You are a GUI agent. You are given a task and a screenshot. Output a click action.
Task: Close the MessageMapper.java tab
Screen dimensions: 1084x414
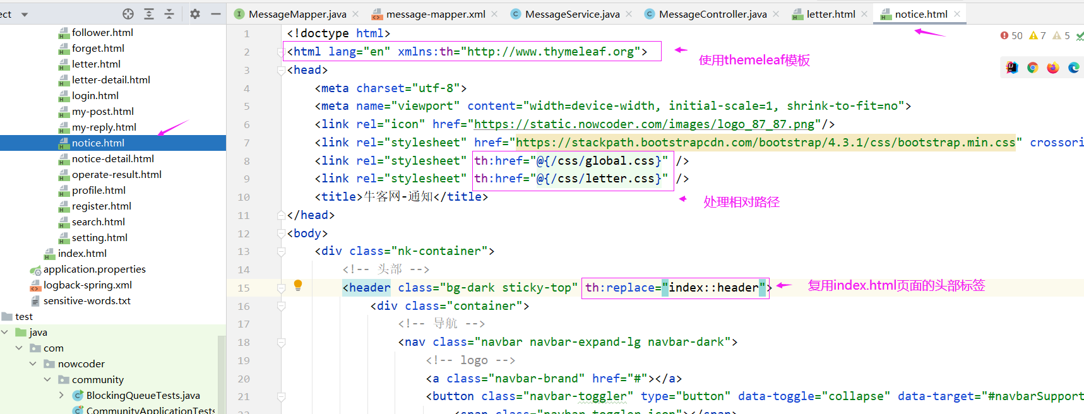[x=355, y=14]
